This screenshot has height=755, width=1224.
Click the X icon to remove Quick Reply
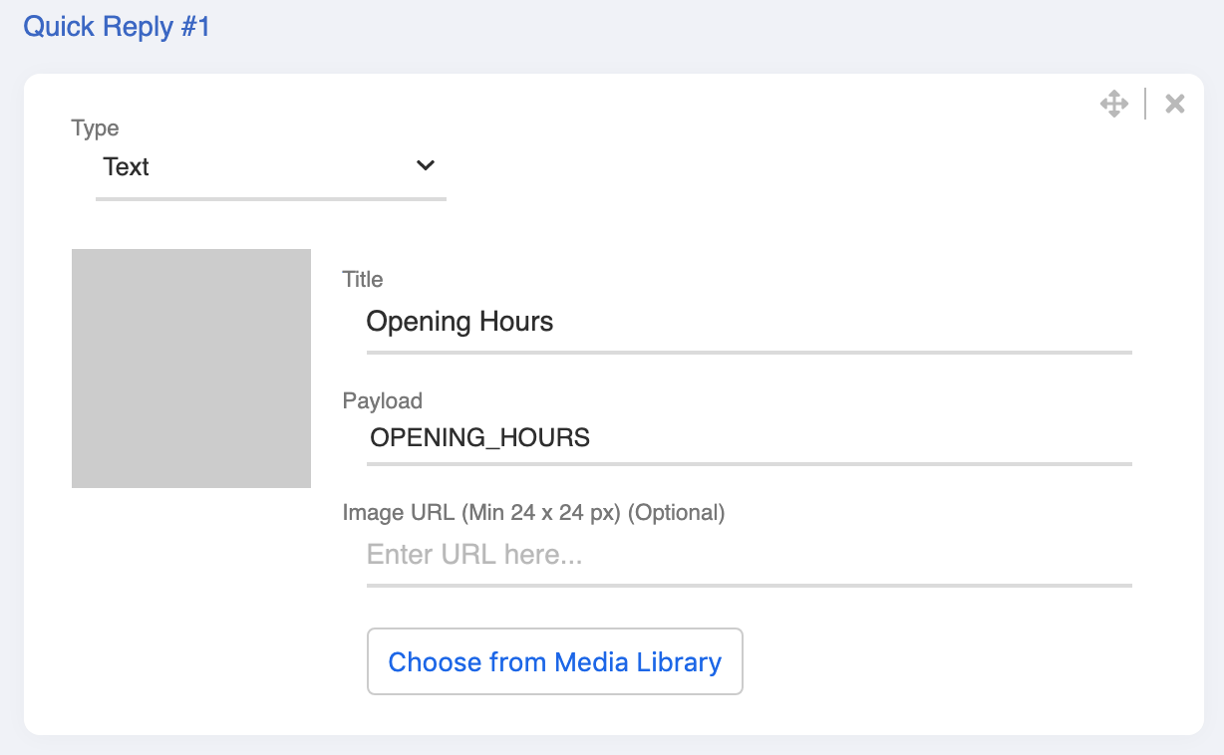tap(1174, 103)
